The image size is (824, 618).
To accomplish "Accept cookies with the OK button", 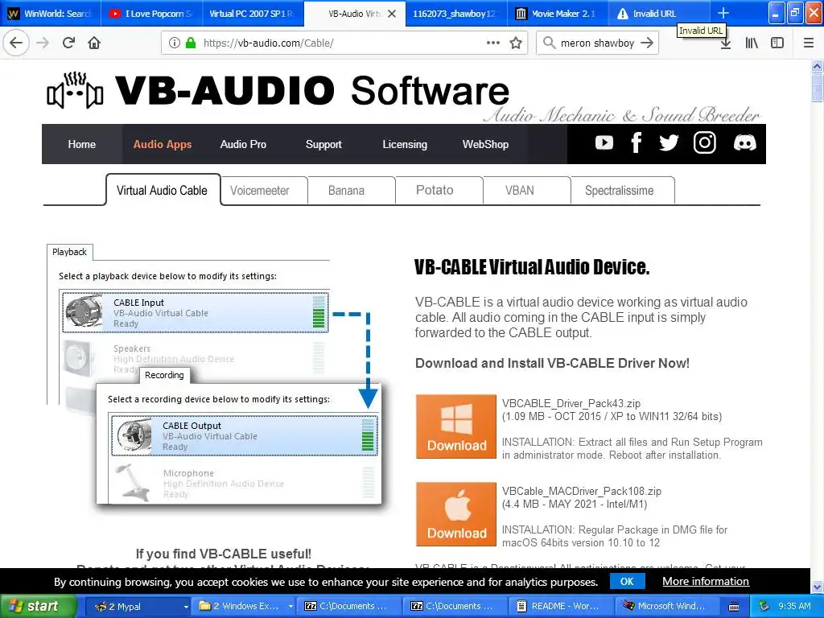I will (x=627, y=581).
